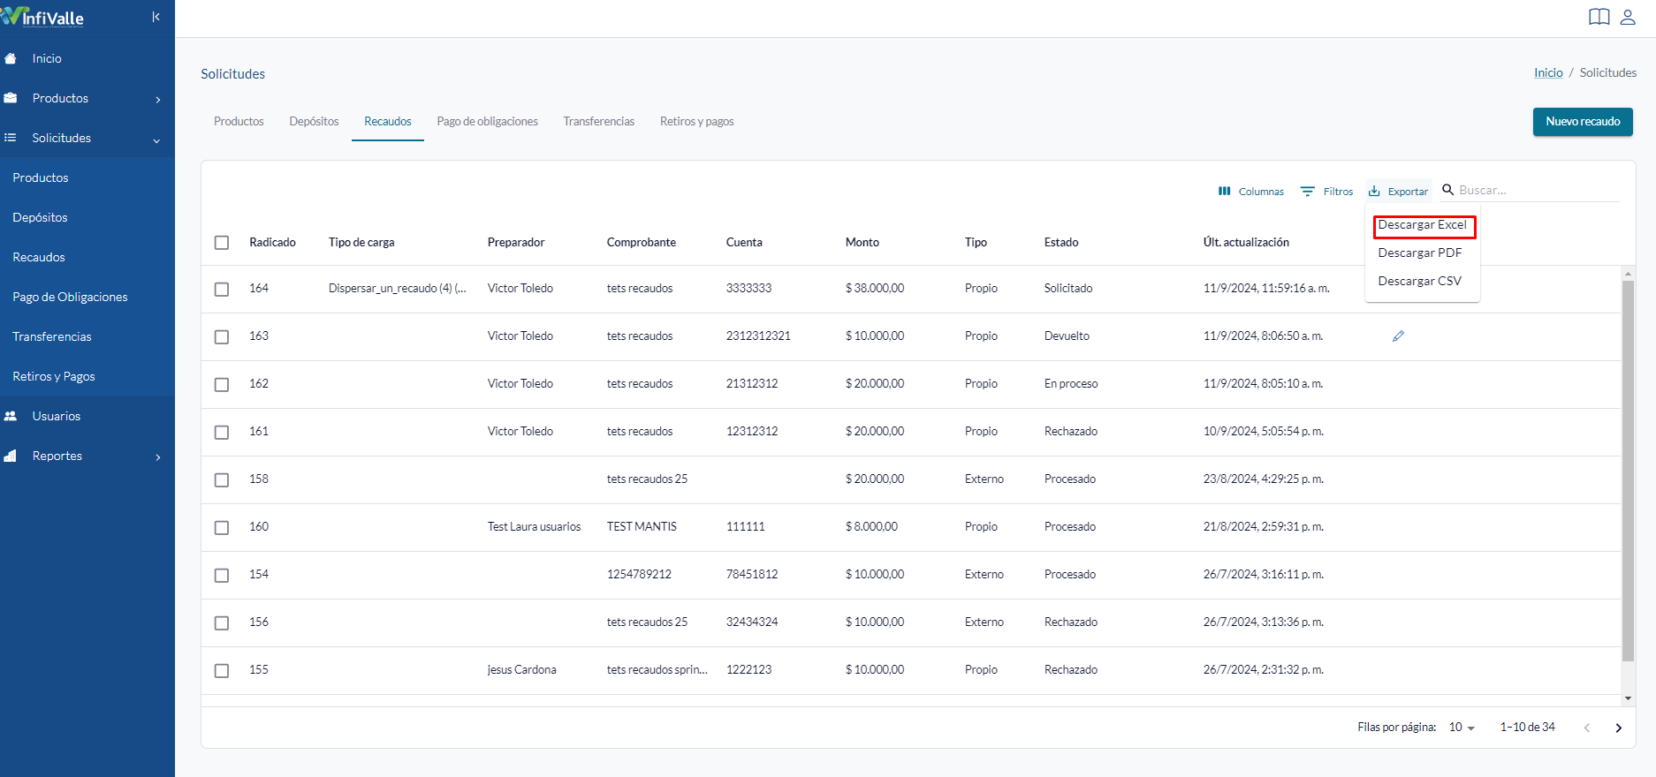The width and height of the screenshot is (1656, 777).
Task: Sort by Últ. actualización column header
Action: coord(1246,242)
